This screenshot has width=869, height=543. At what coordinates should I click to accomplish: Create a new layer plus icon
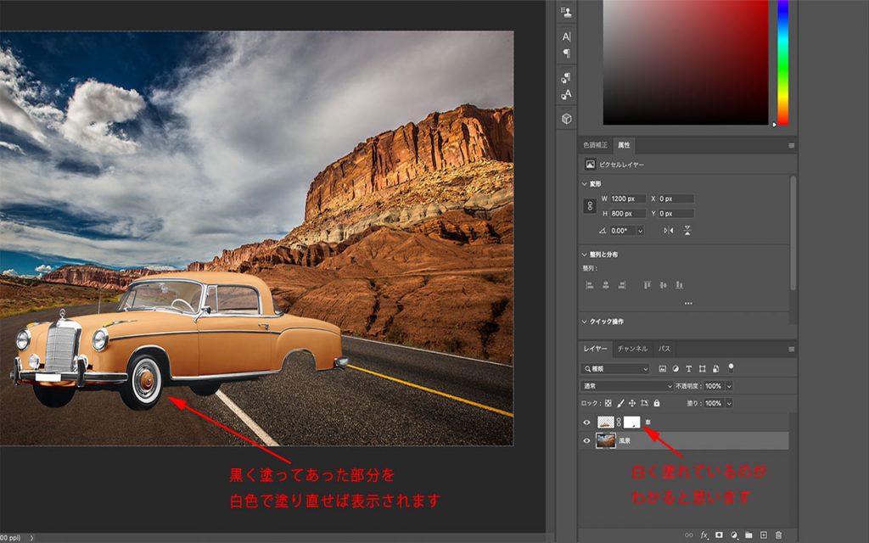764,535
